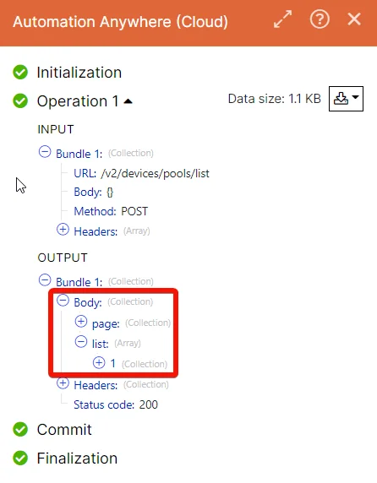Expand the page collection plus icon

coord(81,322)
